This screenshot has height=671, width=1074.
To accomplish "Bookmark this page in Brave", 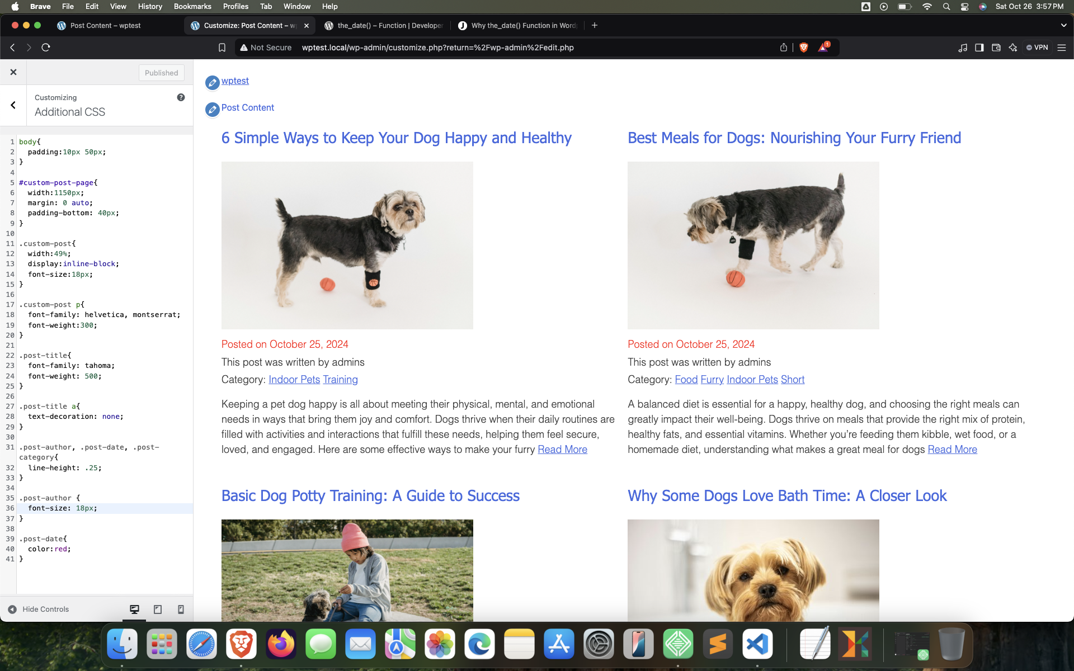I will (222, 48).
